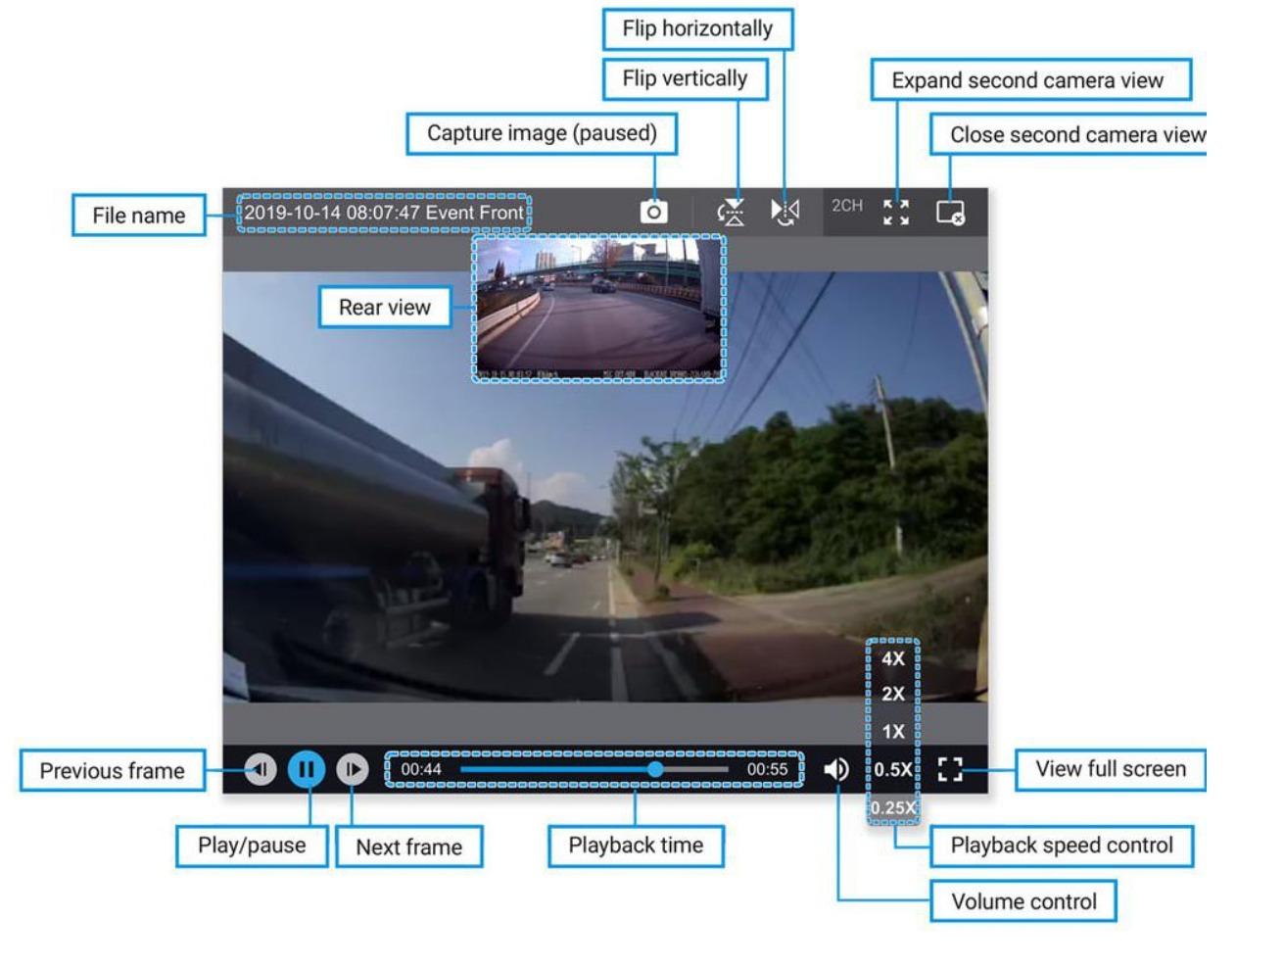Step back to the previous frame
1284x968 pixels.
(x=261, y=769)
